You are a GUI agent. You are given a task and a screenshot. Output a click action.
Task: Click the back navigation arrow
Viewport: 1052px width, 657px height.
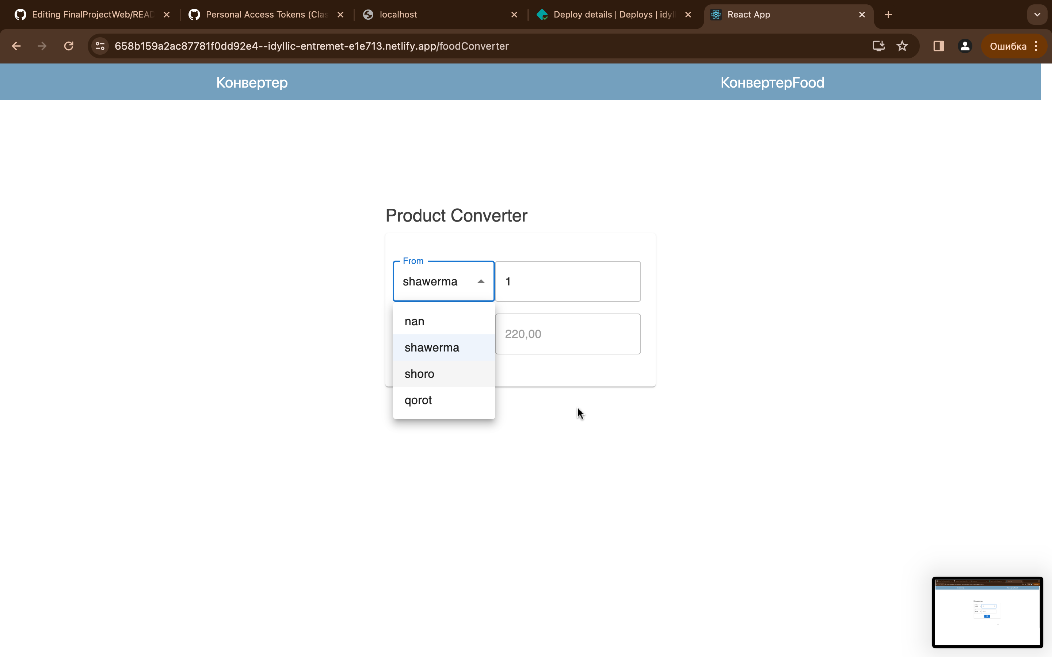coord(16,46)
